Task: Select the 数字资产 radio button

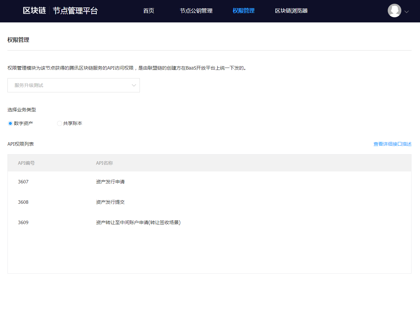Action: coord(10,124)
